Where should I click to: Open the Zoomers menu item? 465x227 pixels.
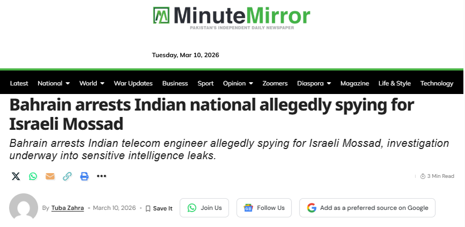(275, 83)
